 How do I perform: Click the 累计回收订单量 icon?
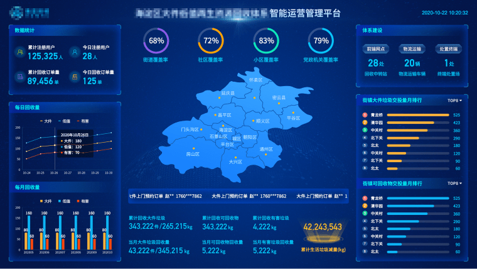pyautogui.click(x=20, y=77)
